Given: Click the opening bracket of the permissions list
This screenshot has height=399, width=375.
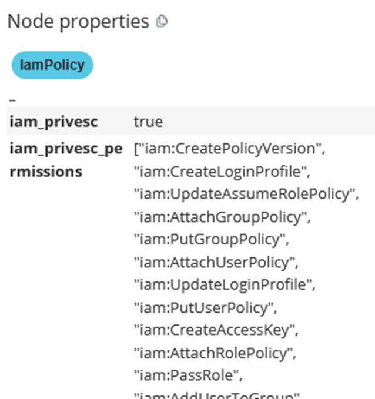Looking at the screenshot, I should [x=136, y=149].
